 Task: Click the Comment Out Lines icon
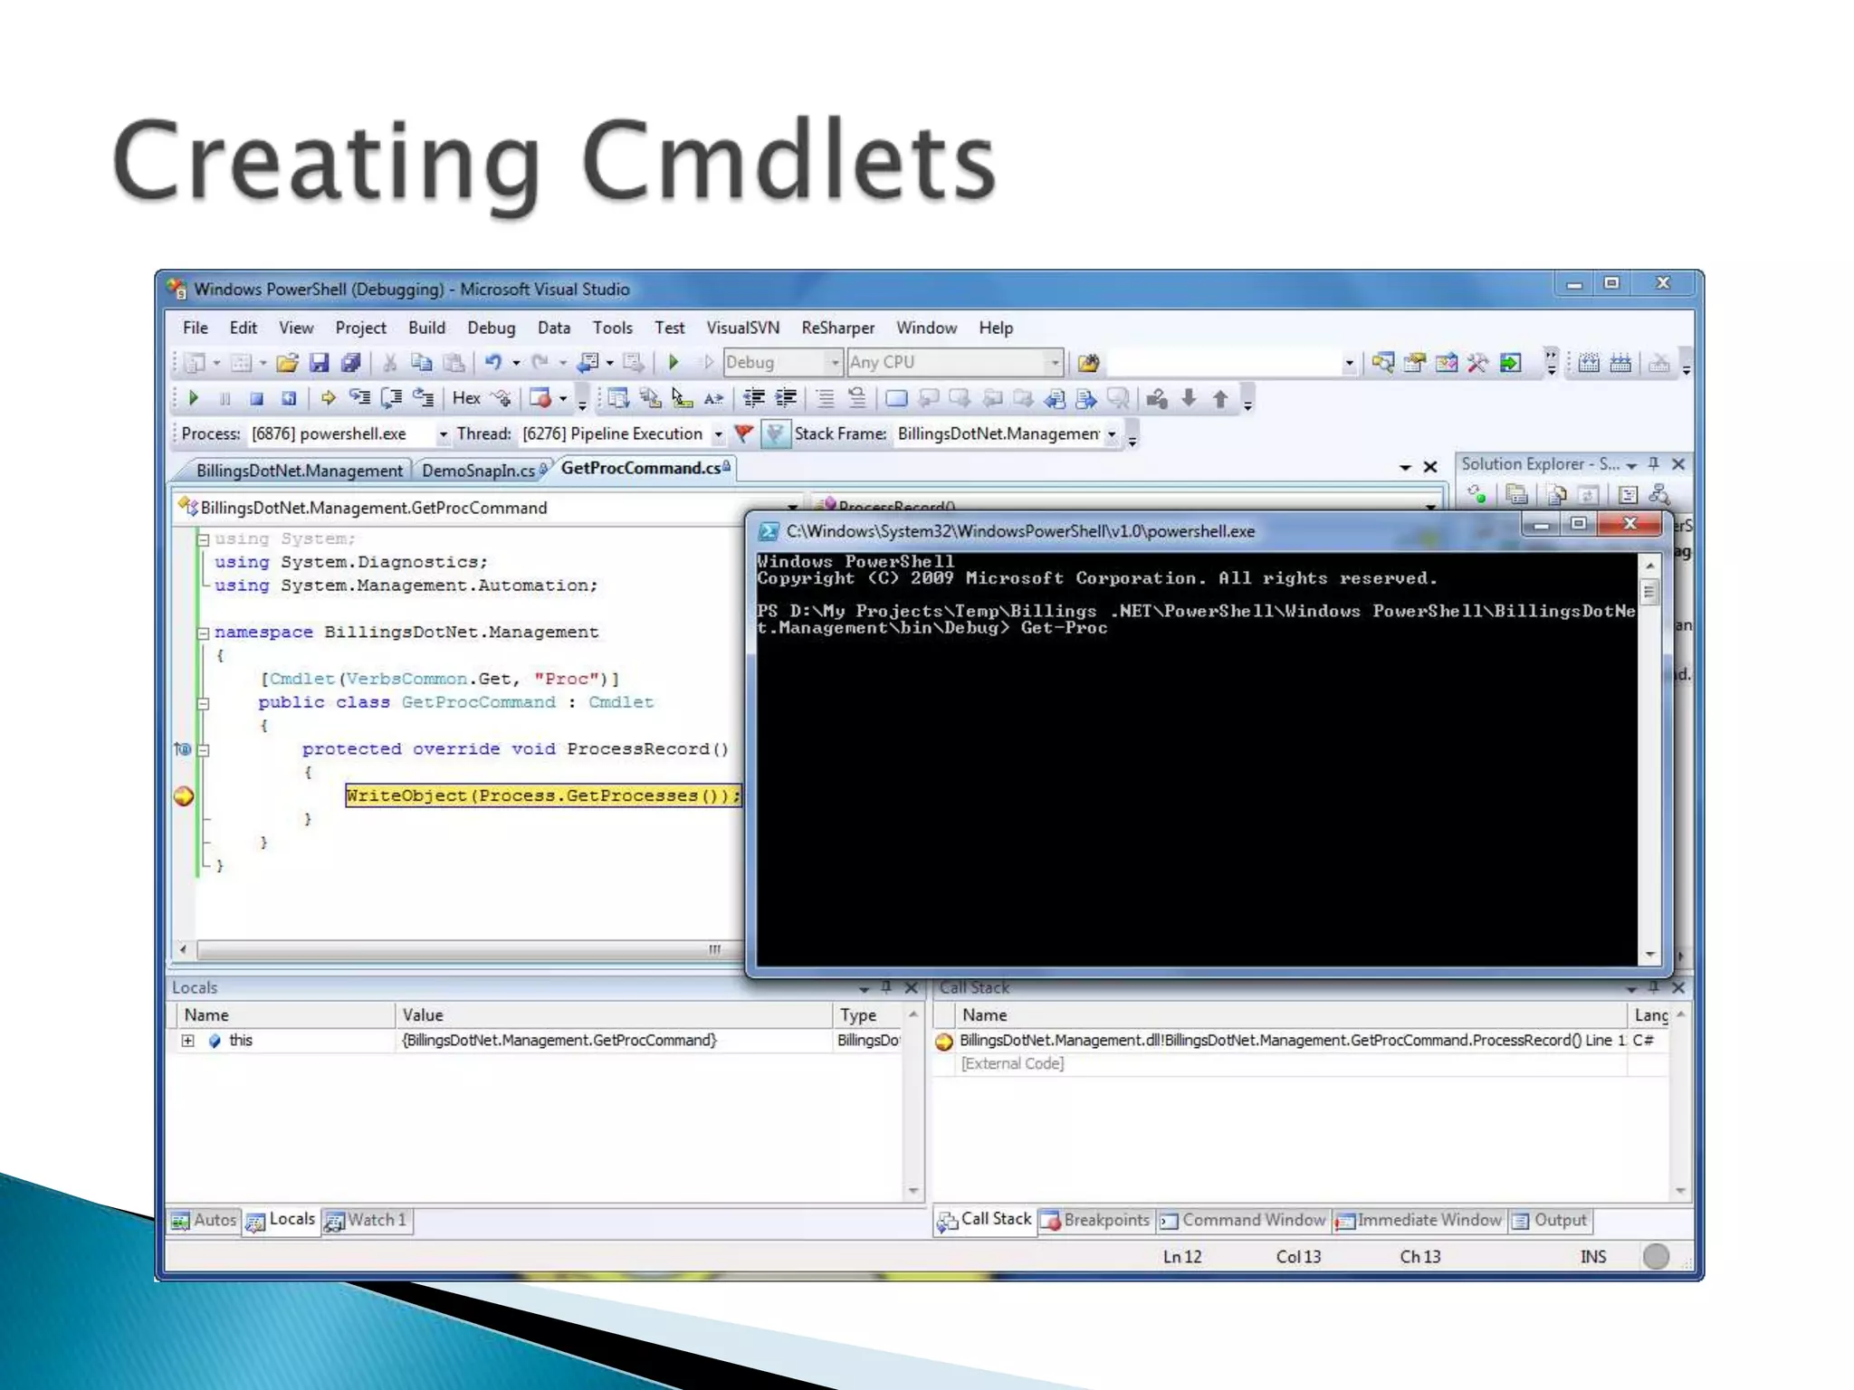coord(825,398)
